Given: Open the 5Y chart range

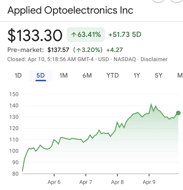Looking at the screenshot, I should click(x=159, y=75).
